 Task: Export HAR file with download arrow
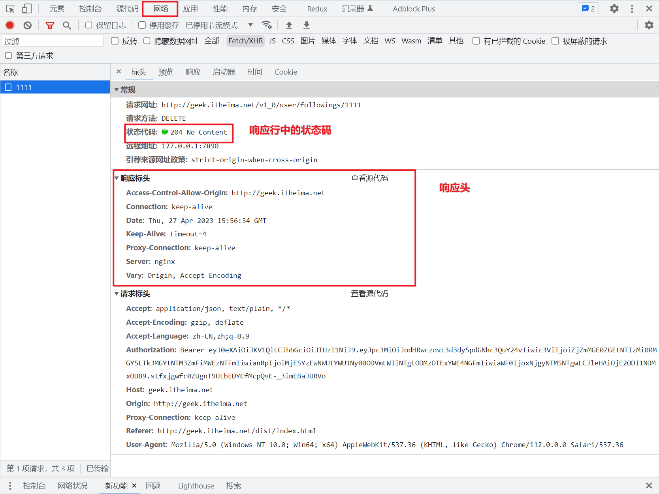307,25
